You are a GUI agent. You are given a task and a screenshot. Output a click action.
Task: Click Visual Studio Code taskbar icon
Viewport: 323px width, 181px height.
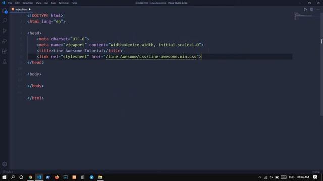(x=39, y=177)
